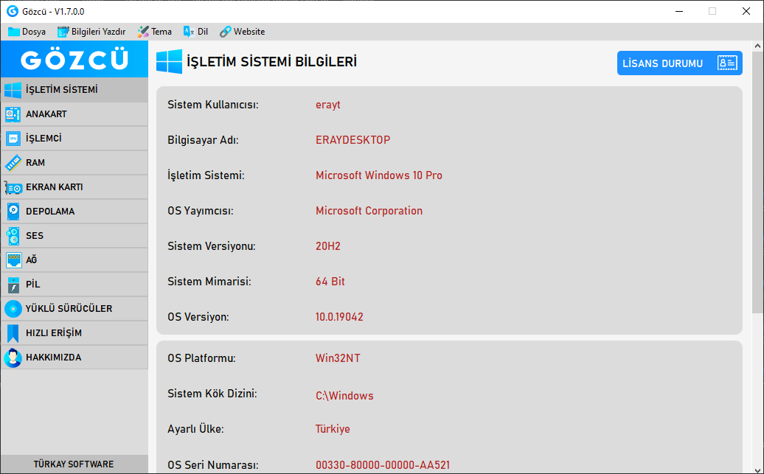Viewport: 764px width, 474px height.
Task: Click the Windows icon beside İŞLETİM SİSTEMİ
Action: tap(13, 90)
